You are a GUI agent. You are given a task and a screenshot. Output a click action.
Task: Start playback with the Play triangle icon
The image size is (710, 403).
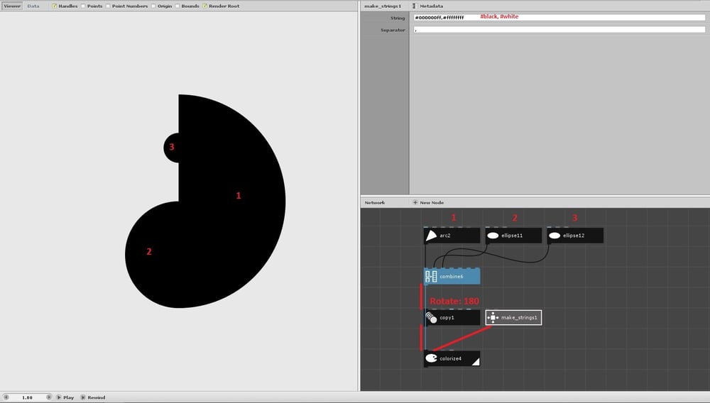pyautogui.click(x=59, y=397)
